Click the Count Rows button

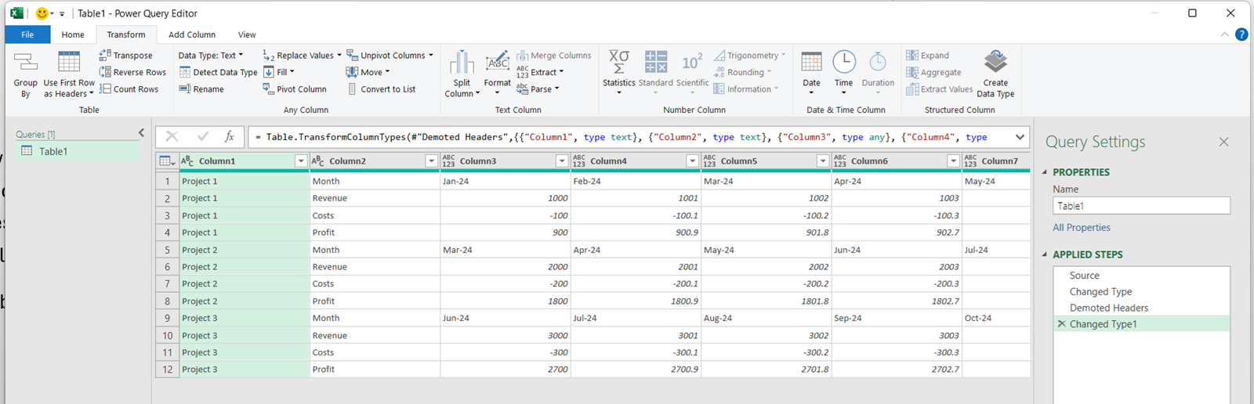pos(128,89)
